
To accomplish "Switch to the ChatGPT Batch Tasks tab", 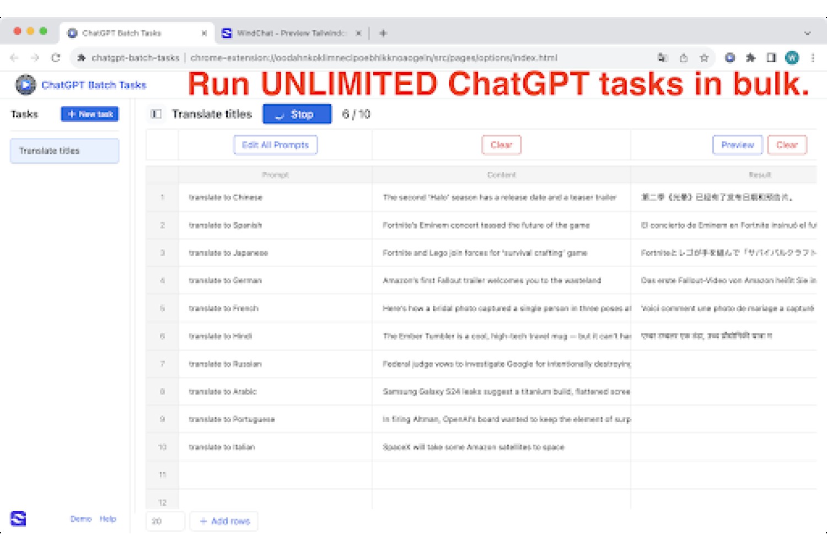I will (x=137, y=33).
